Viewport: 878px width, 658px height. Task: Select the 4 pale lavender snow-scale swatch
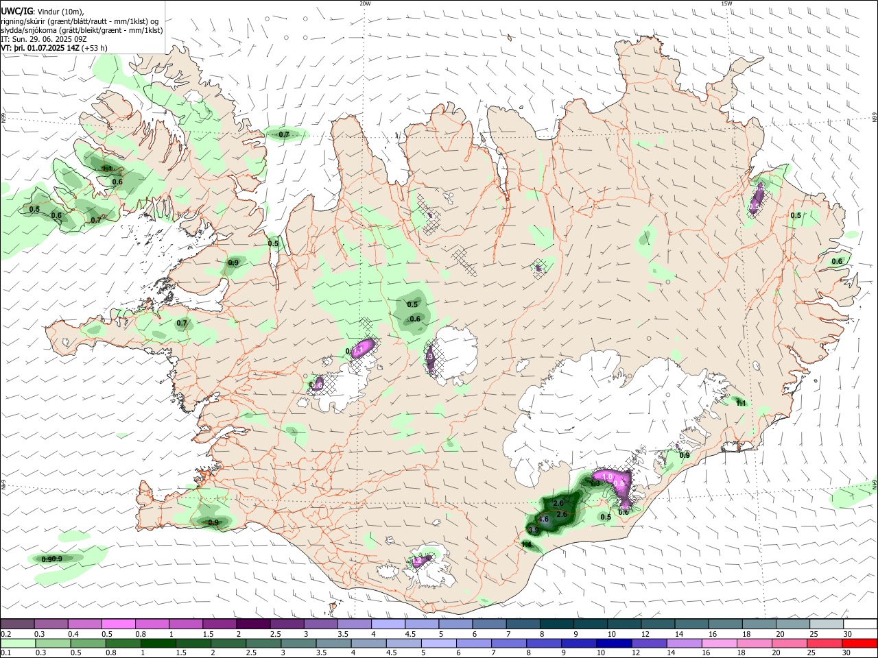[x=388, y=624]
